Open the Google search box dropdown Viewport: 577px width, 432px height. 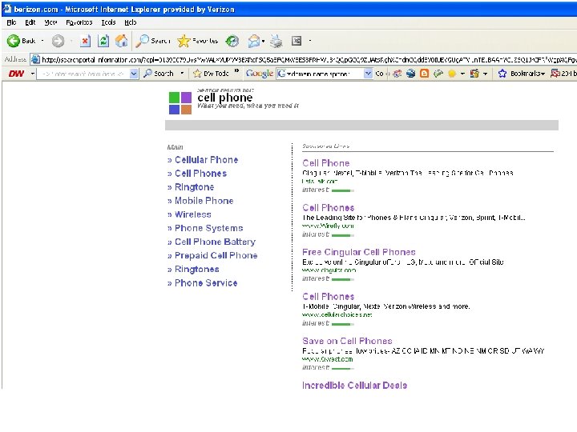[x=368, y=74]
